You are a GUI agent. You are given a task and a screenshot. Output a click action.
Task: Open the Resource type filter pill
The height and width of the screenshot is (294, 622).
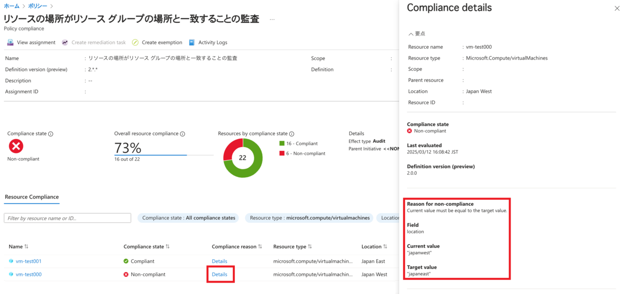point(310,218)
